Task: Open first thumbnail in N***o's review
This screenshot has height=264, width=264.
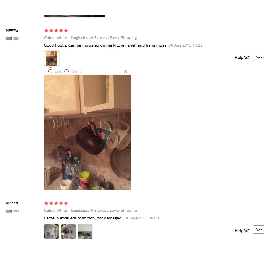Action: pyautogui.click(x=52, y=232)
